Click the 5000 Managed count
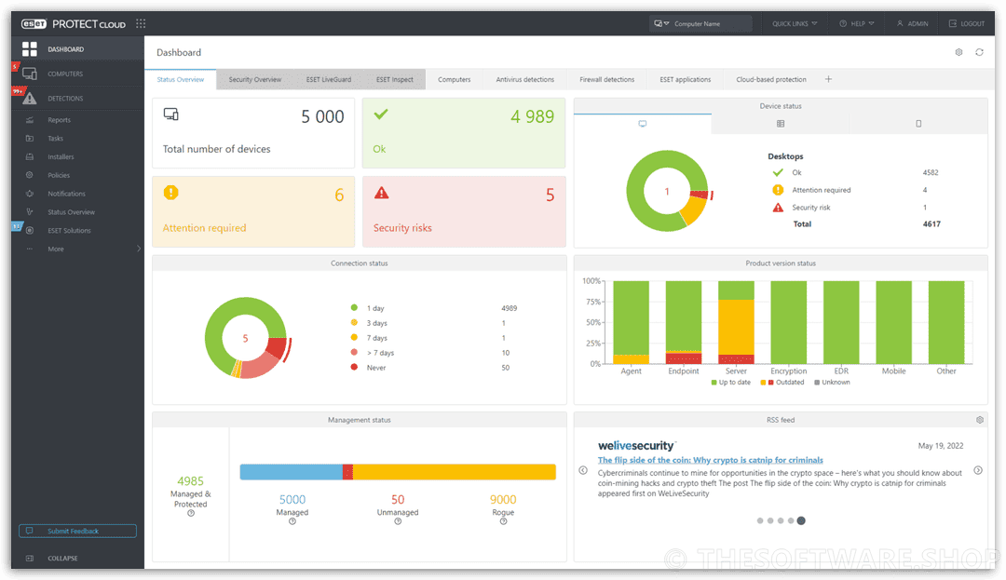 coord(292,499)
